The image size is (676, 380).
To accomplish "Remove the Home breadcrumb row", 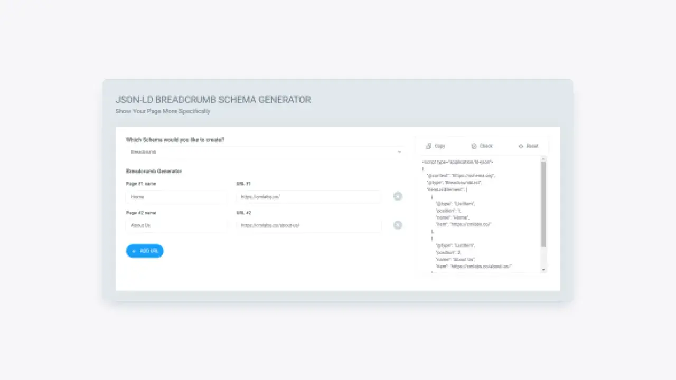I will pyautogui.click(x=398, y=196).
